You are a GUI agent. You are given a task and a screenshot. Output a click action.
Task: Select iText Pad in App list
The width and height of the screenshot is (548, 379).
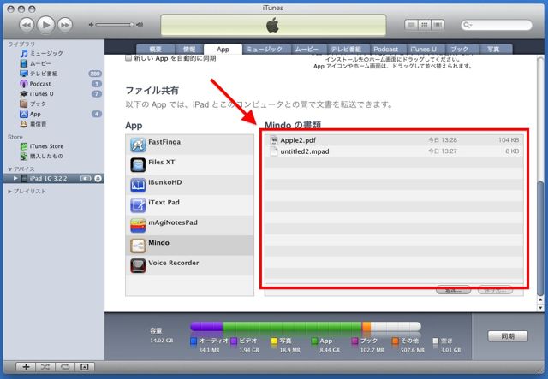190,205
